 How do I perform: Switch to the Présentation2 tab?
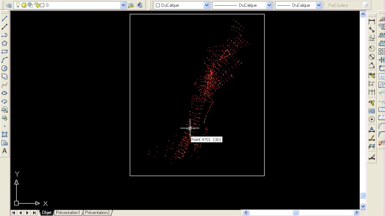tap(97, 212)
